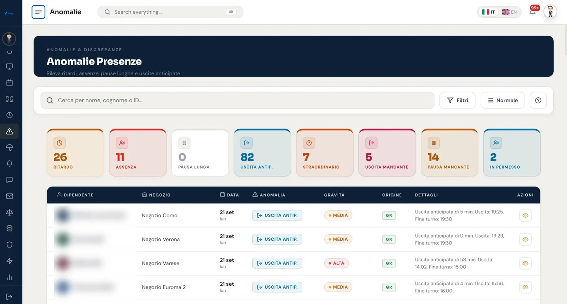Open the clock icon in sidebar

[9, 115]
